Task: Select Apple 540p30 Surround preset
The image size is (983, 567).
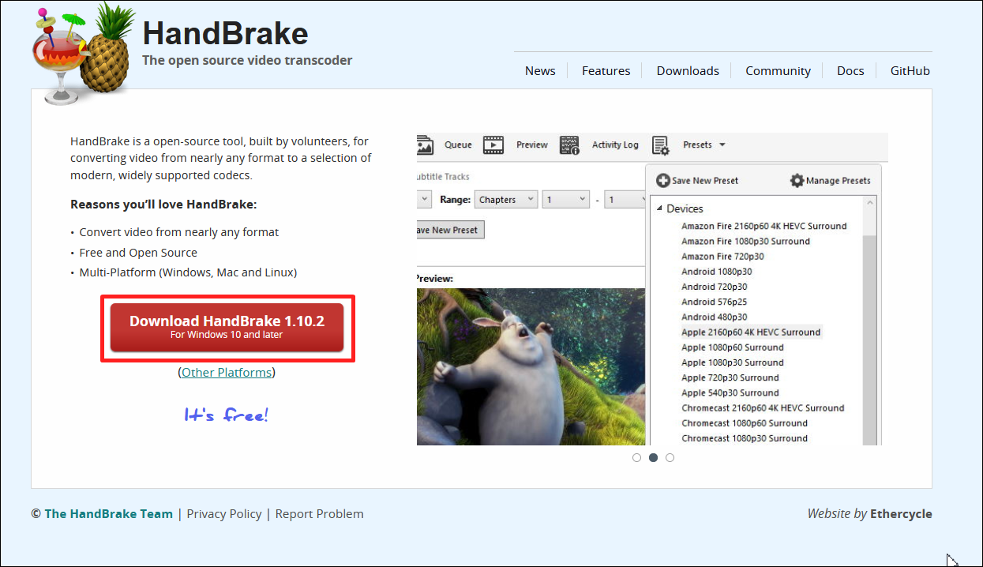Action: click(x=730, y=393)
